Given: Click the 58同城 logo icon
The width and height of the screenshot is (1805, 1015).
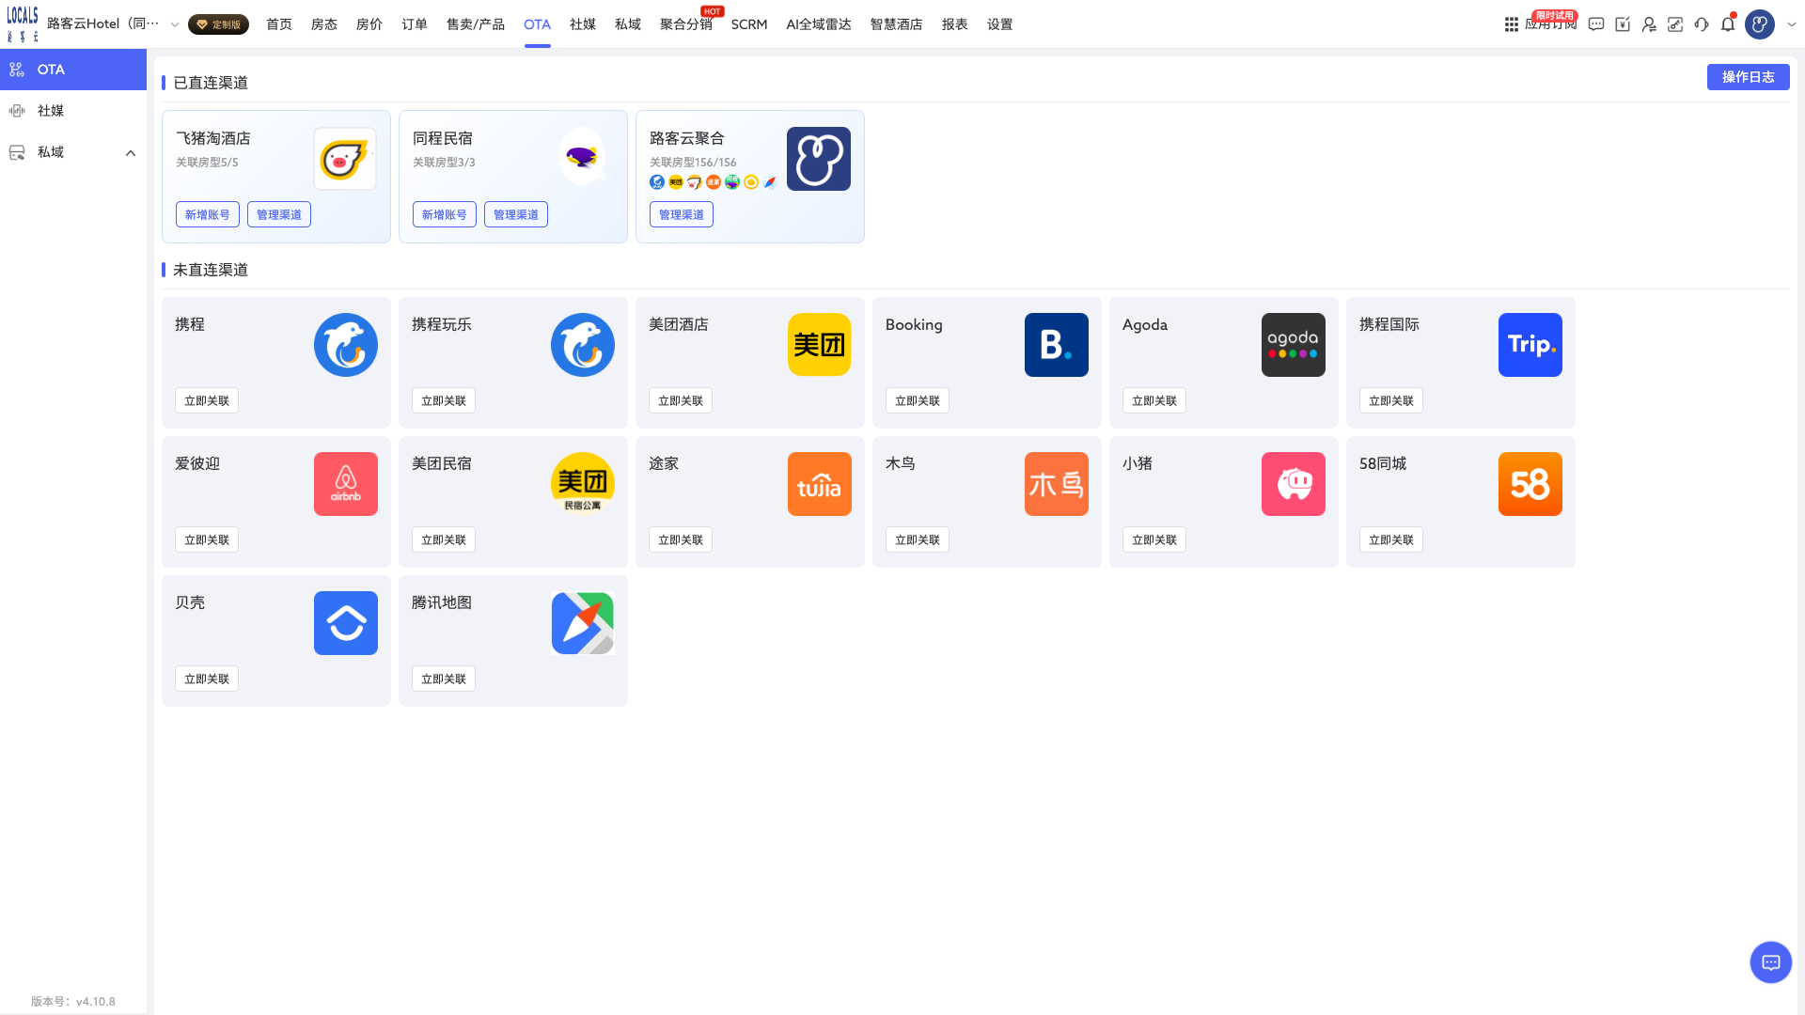Looking at the screenshot, I should [1530, 484].
